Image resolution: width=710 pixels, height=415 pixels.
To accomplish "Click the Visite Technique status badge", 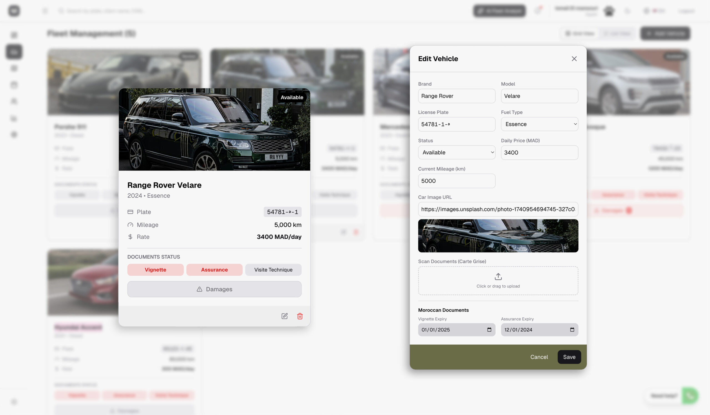I will pyautogui.click(x=273, y=270).
